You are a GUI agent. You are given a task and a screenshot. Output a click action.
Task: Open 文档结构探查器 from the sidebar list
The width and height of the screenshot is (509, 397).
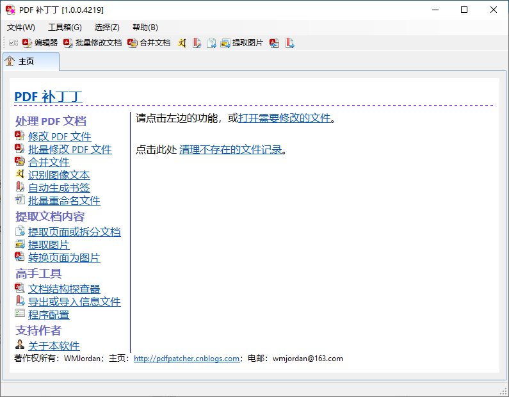(x=64, y=289)
